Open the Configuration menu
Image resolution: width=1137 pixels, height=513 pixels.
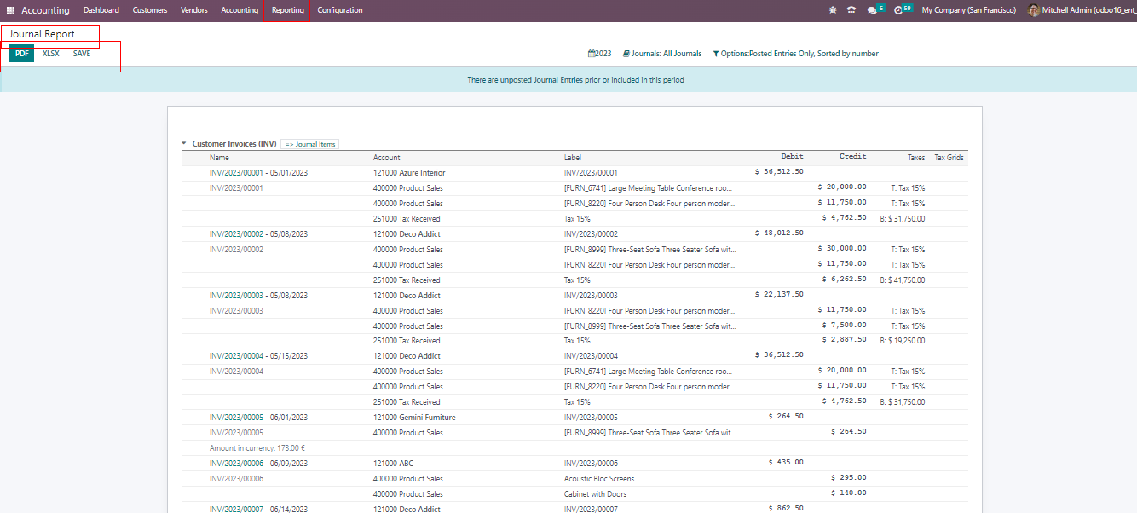click(339, 10)
